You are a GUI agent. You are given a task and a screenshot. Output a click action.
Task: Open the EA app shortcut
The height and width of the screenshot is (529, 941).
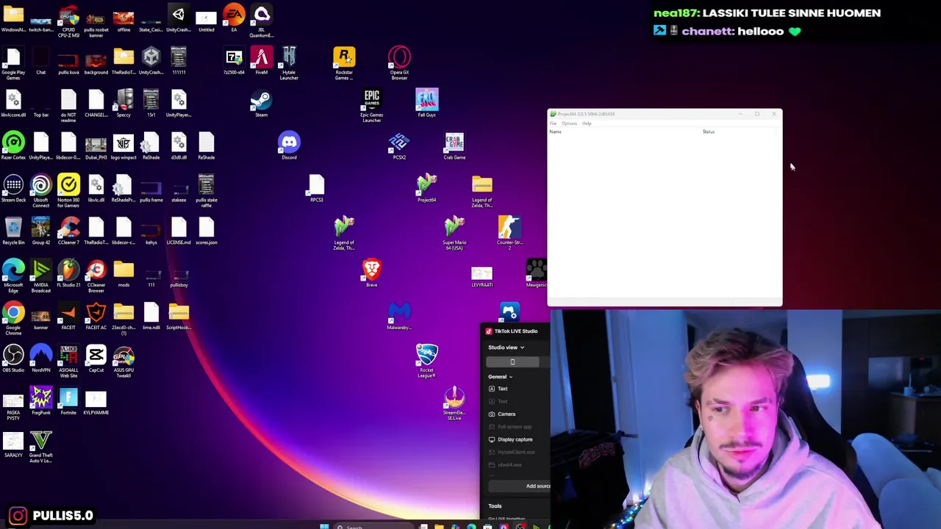[234, 18]
